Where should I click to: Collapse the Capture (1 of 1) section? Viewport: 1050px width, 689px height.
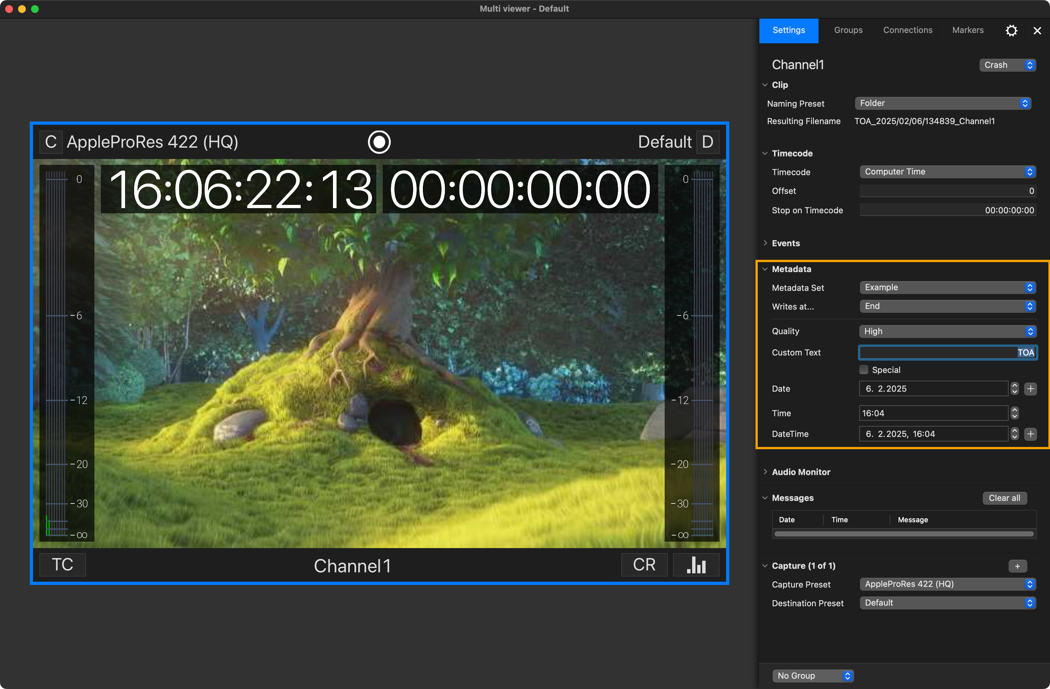click(x=765, y=566)
